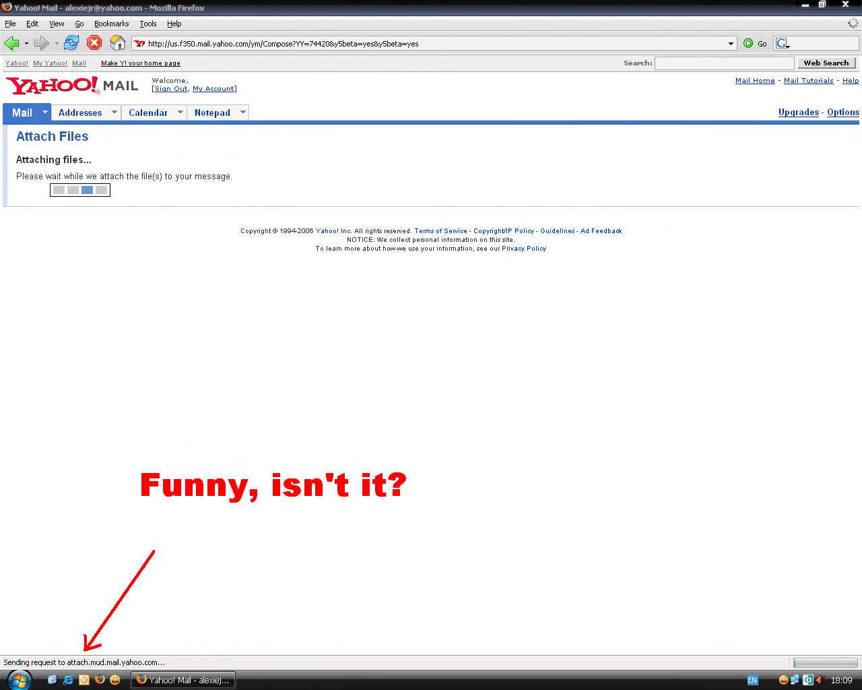
Task: Open Yahoo Messenger smiley in system tray
Action: 783,681
